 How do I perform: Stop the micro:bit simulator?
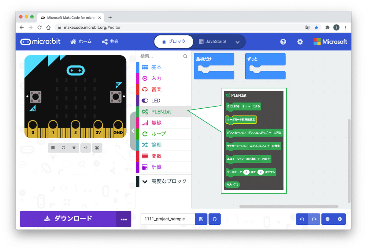pos(53,148)
